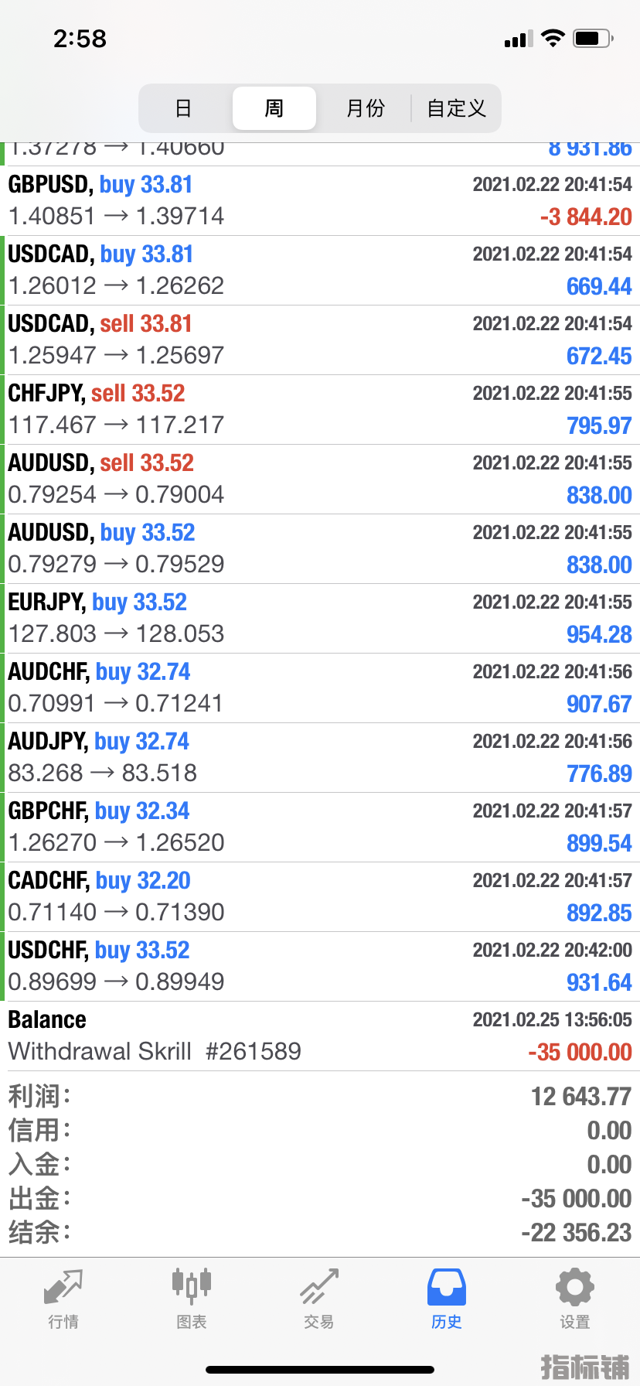Expand the EURJPY buy 33.52 trade
640x1386 pixels.
(x=320, y=618)
